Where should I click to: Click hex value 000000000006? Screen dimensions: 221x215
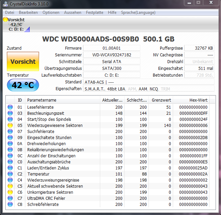pos(193,125)
